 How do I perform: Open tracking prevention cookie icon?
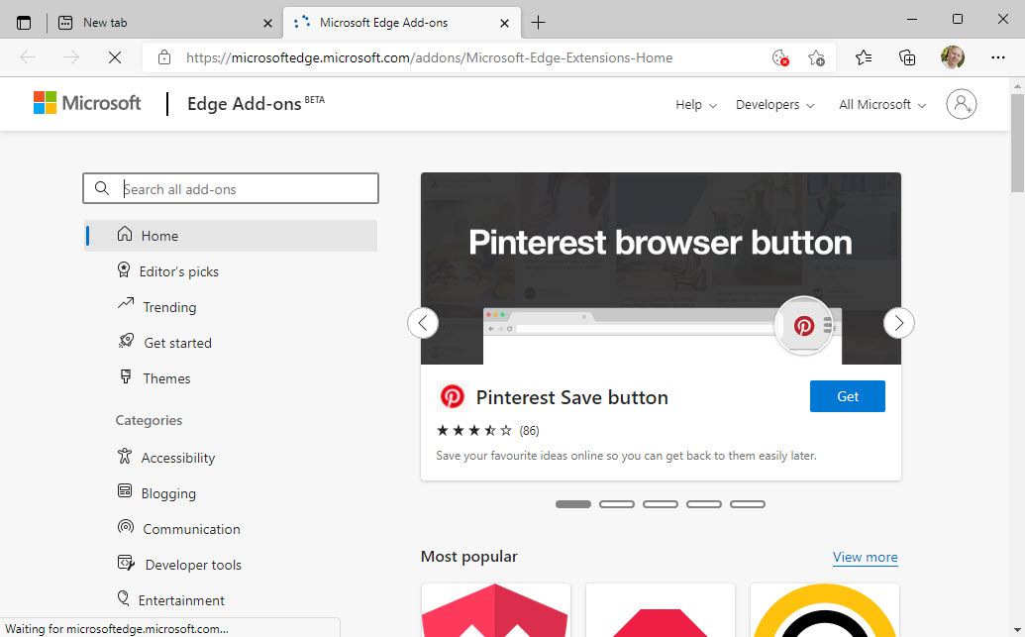tap(779, 57)
